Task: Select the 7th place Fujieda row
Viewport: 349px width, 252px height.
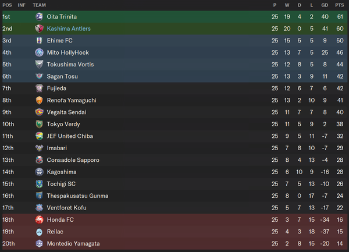Action: pos(174,88)
